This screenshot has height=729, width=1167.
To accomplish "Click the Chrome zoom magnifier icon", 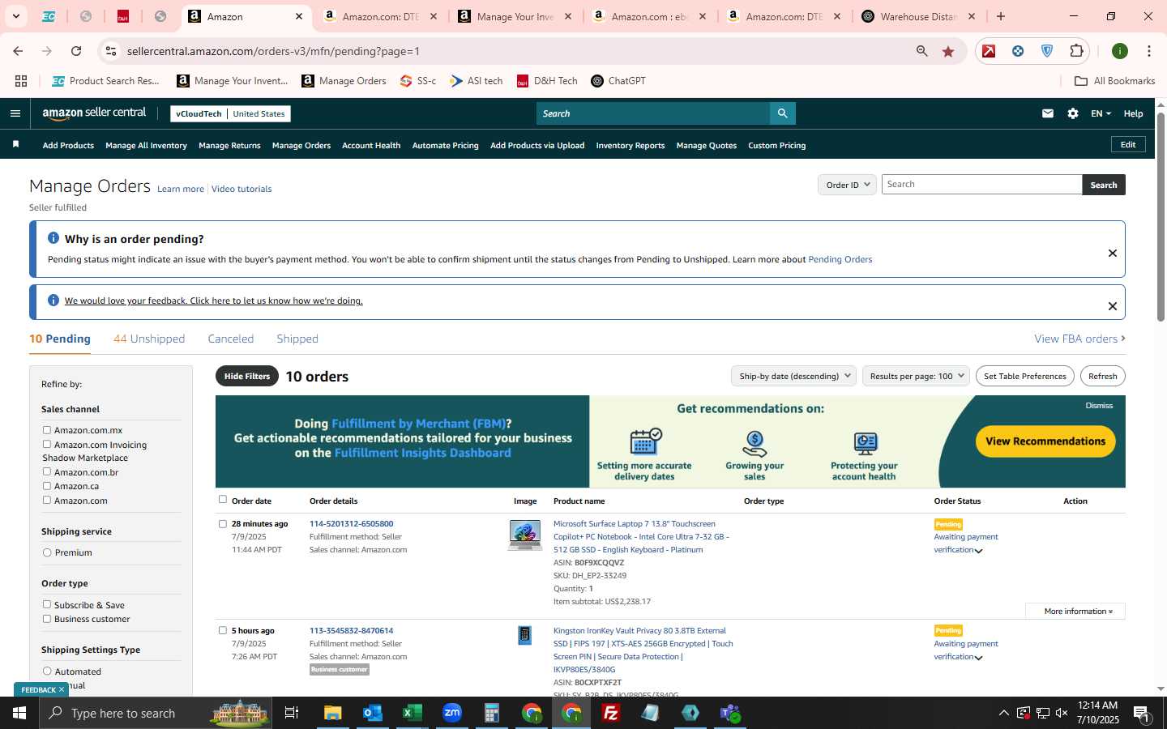I will tap(921, 51).
